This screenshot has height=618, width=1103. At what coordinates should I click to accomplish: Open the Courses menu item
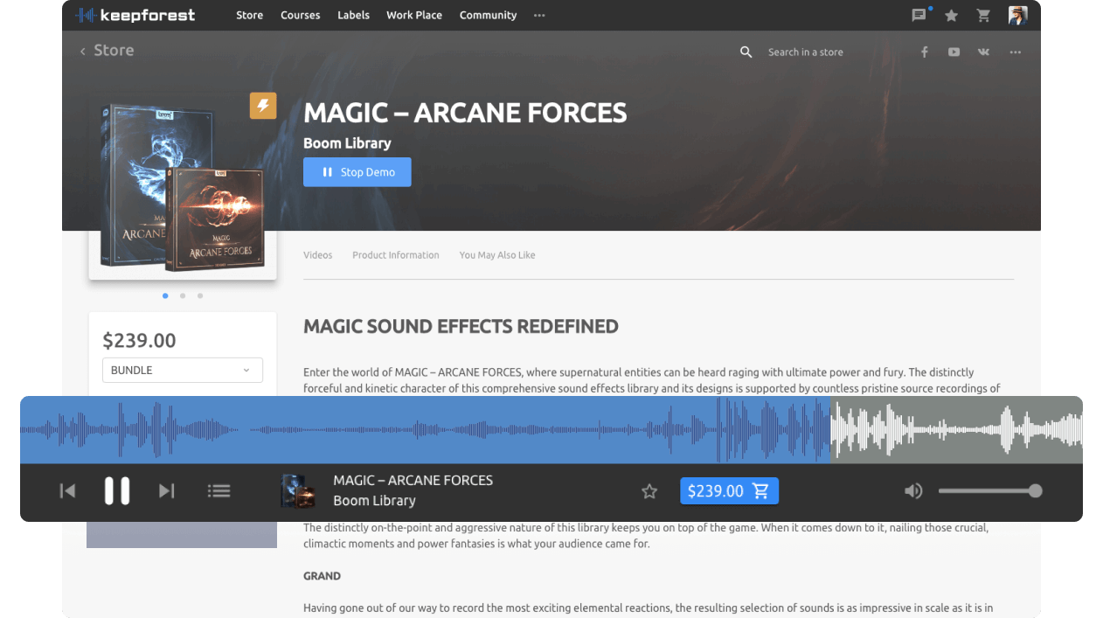pos(300,15)
